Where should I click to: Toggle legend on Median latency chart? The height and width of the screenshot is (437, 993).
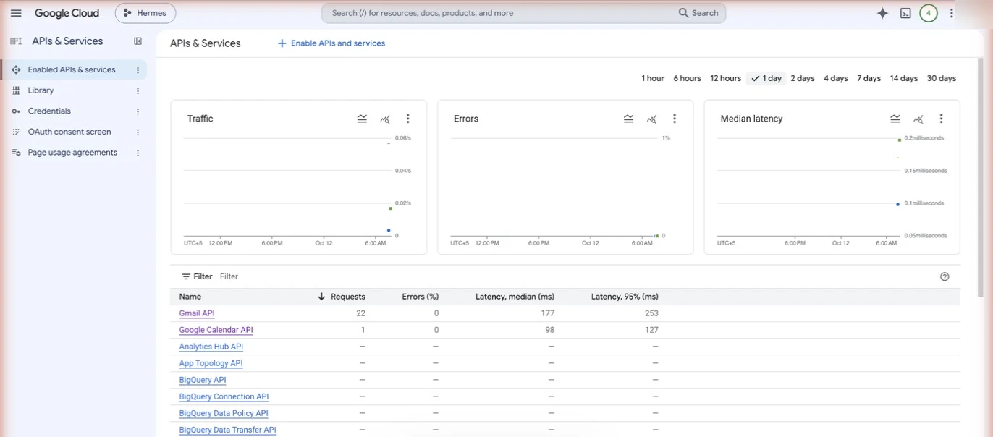pyautogui.click(x=895, y=119)
